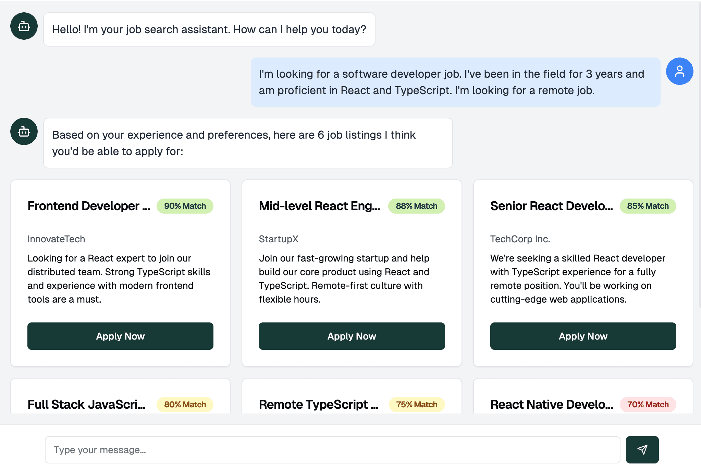Image resolution: width=701 pixels, height=471 pixels.
Task: Open the React Native Developer job card title
Action: (551, 405)
